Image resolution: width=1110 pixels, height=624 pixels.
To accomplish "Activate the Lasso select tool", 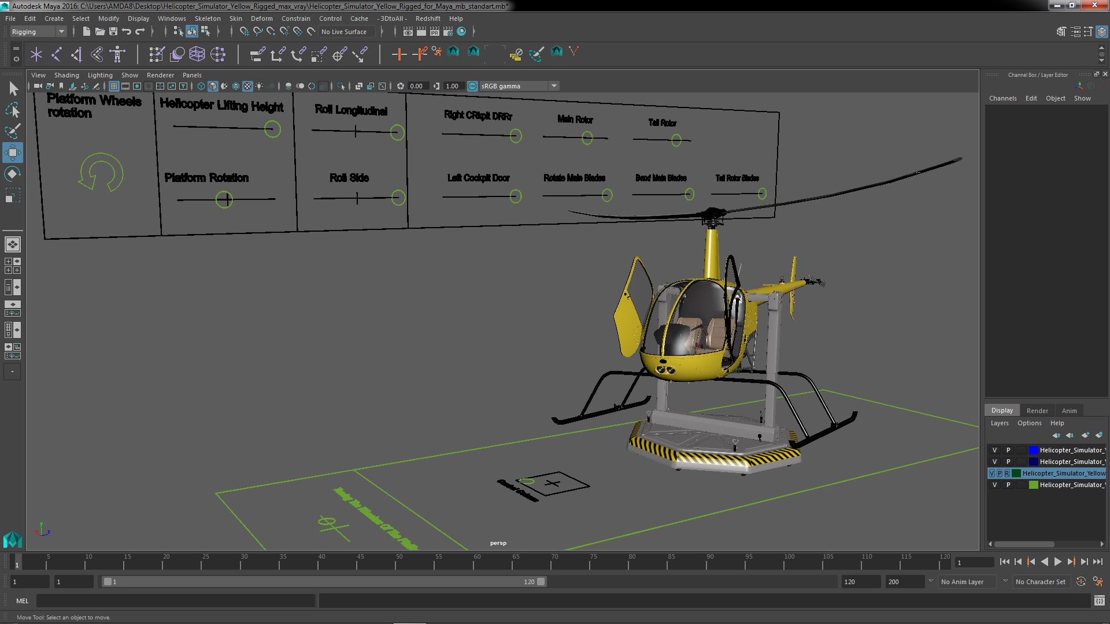I will [12, 110].
